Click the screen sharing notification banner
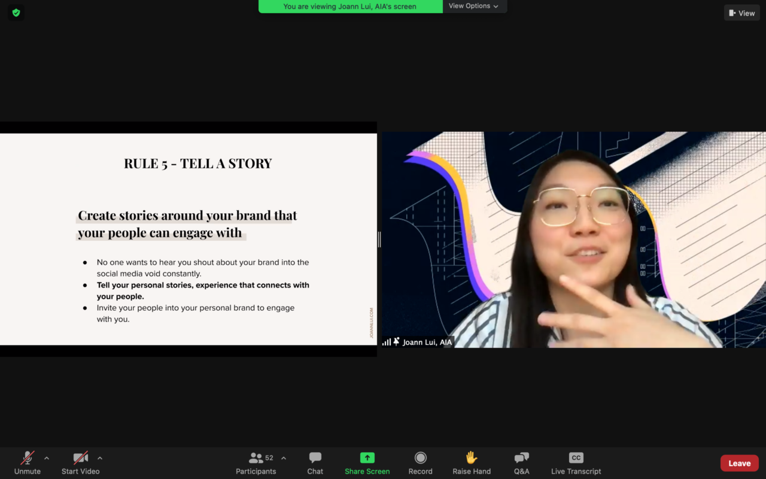 (x=350, y=6)
